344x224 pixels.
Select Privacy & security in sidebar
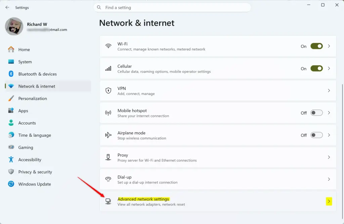coord(48,172)
